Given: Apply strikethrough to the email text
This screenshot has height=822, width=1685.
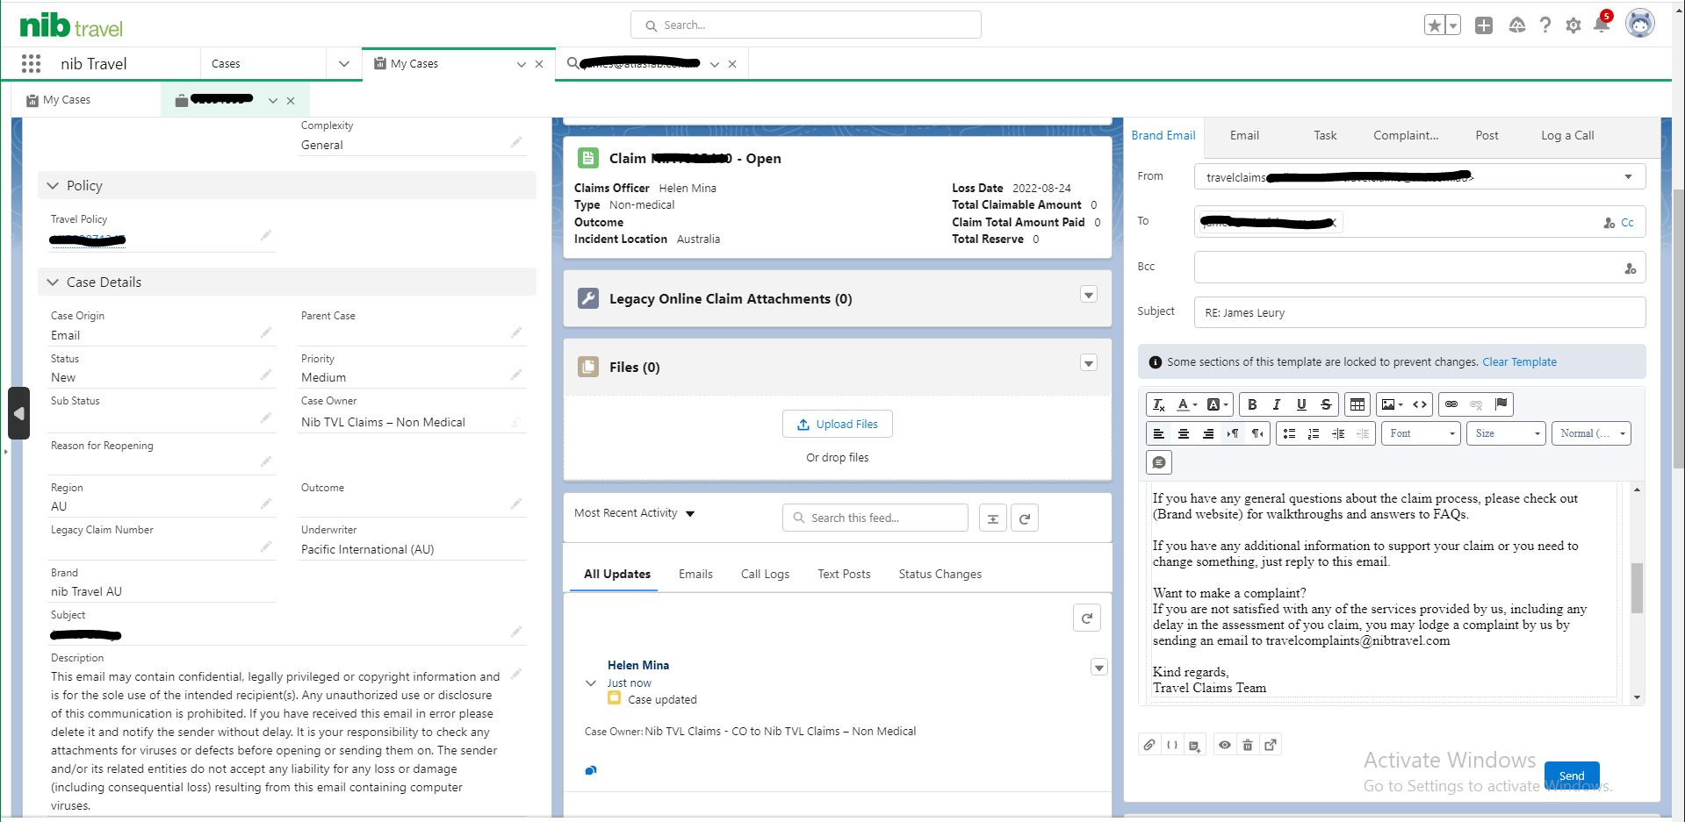Looking at the screenshot, I should [1326, 404].
